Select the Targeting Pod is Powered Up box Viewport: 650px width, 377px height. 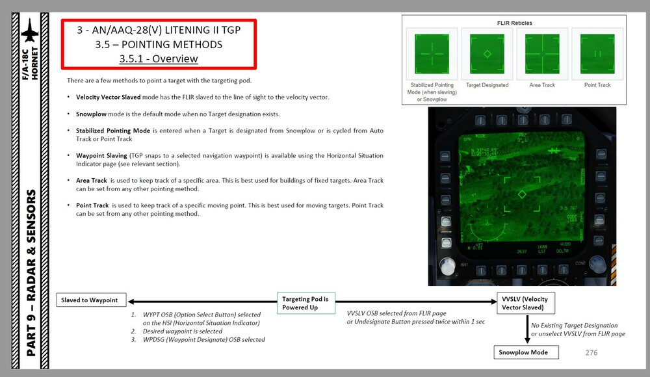[306, 303]
